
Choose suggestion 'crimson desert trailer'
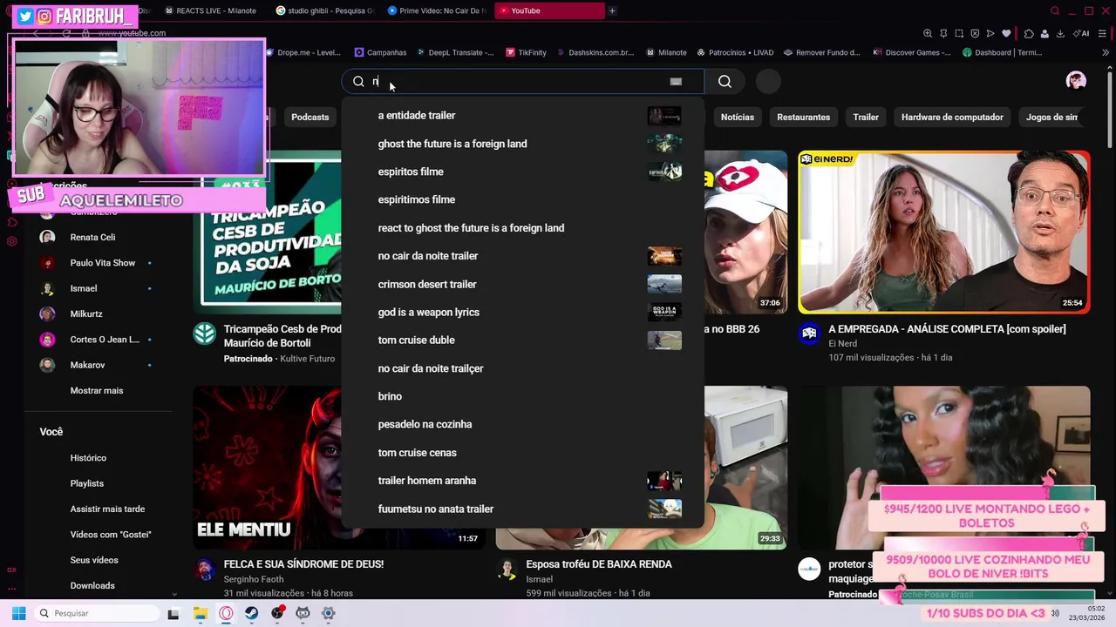point(523,284)
